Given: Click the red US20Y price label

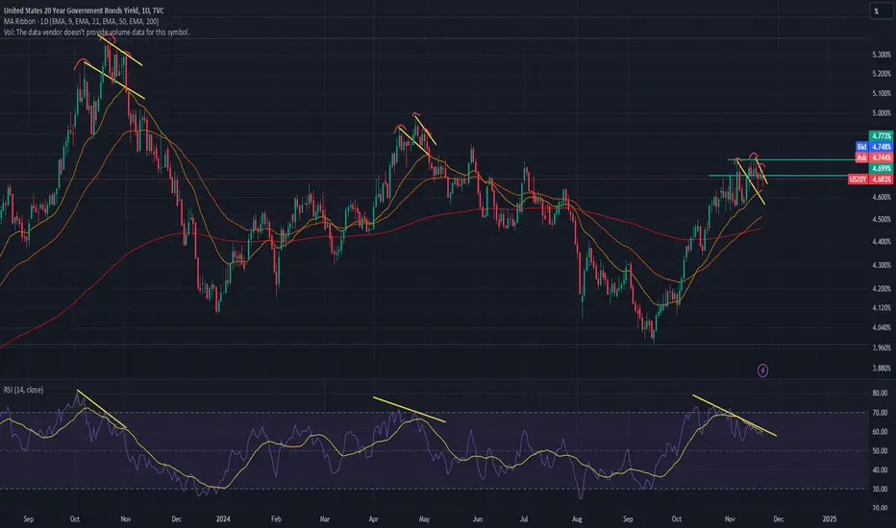Looking at the screenshot, I should (870, 180).
